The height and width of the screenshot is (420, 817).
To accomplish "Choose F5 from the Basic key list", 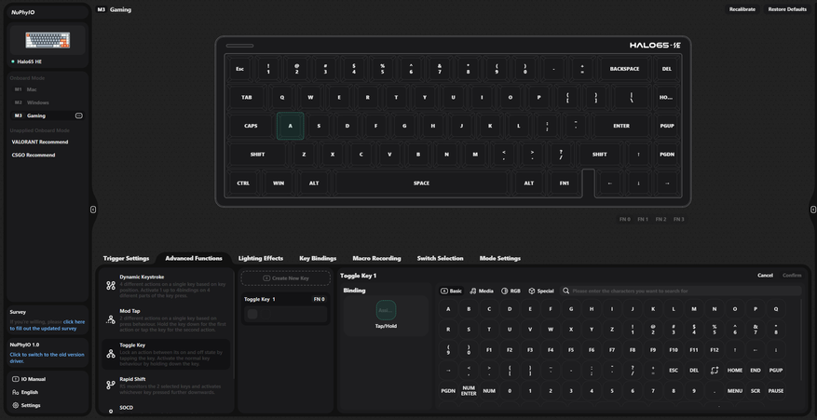I will [571, 349].
